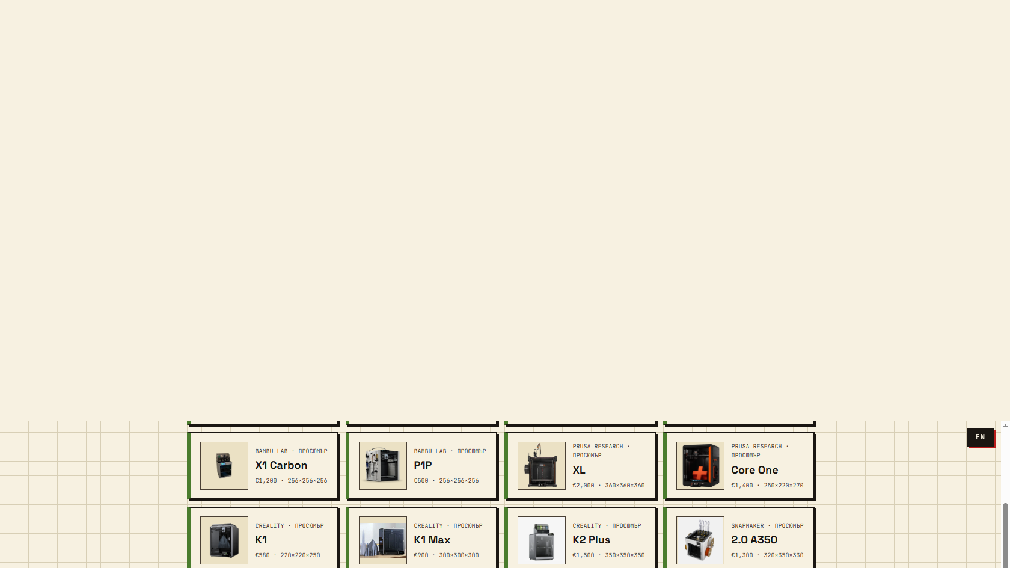Open the Snapmaker 2.0 A350 thumbnail
The image size is (1010, 568).
click(700, 540)
